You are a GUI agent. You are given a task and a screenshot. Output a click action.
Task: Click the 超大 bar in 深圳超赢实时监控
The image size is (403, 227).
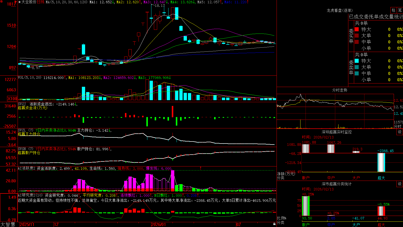point(381,162)
